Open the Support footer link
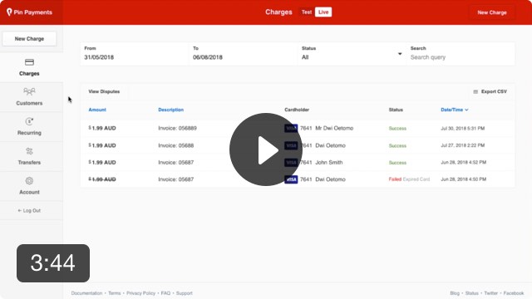The height and width of the screenshot is (299, 532). [x=185, y=293]
